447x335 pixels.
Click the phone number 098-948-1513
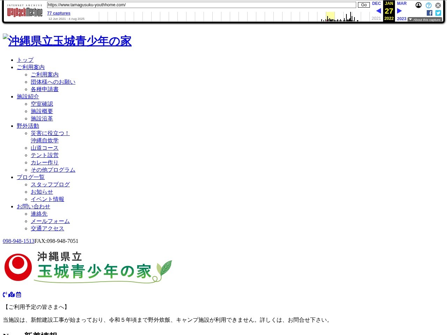tap(19, 241)
